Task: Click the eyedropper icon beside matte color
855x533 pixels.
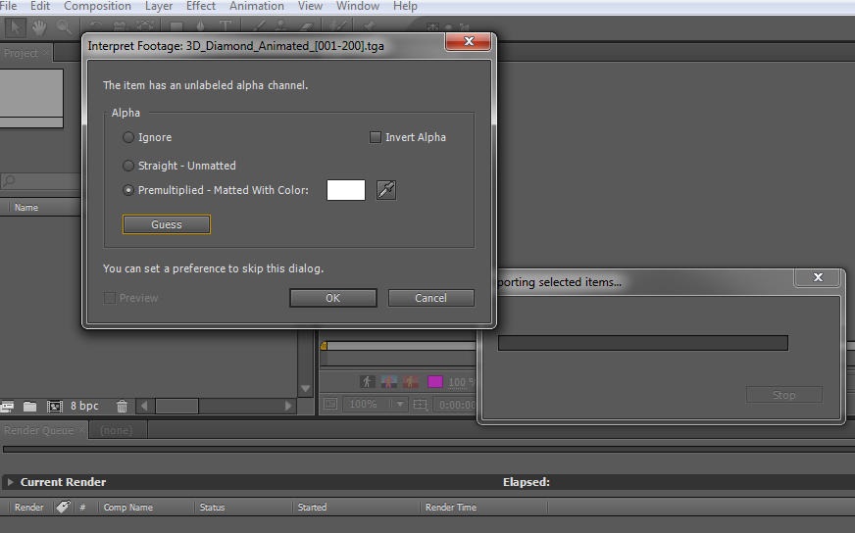Action: click(x=386, y=190)
